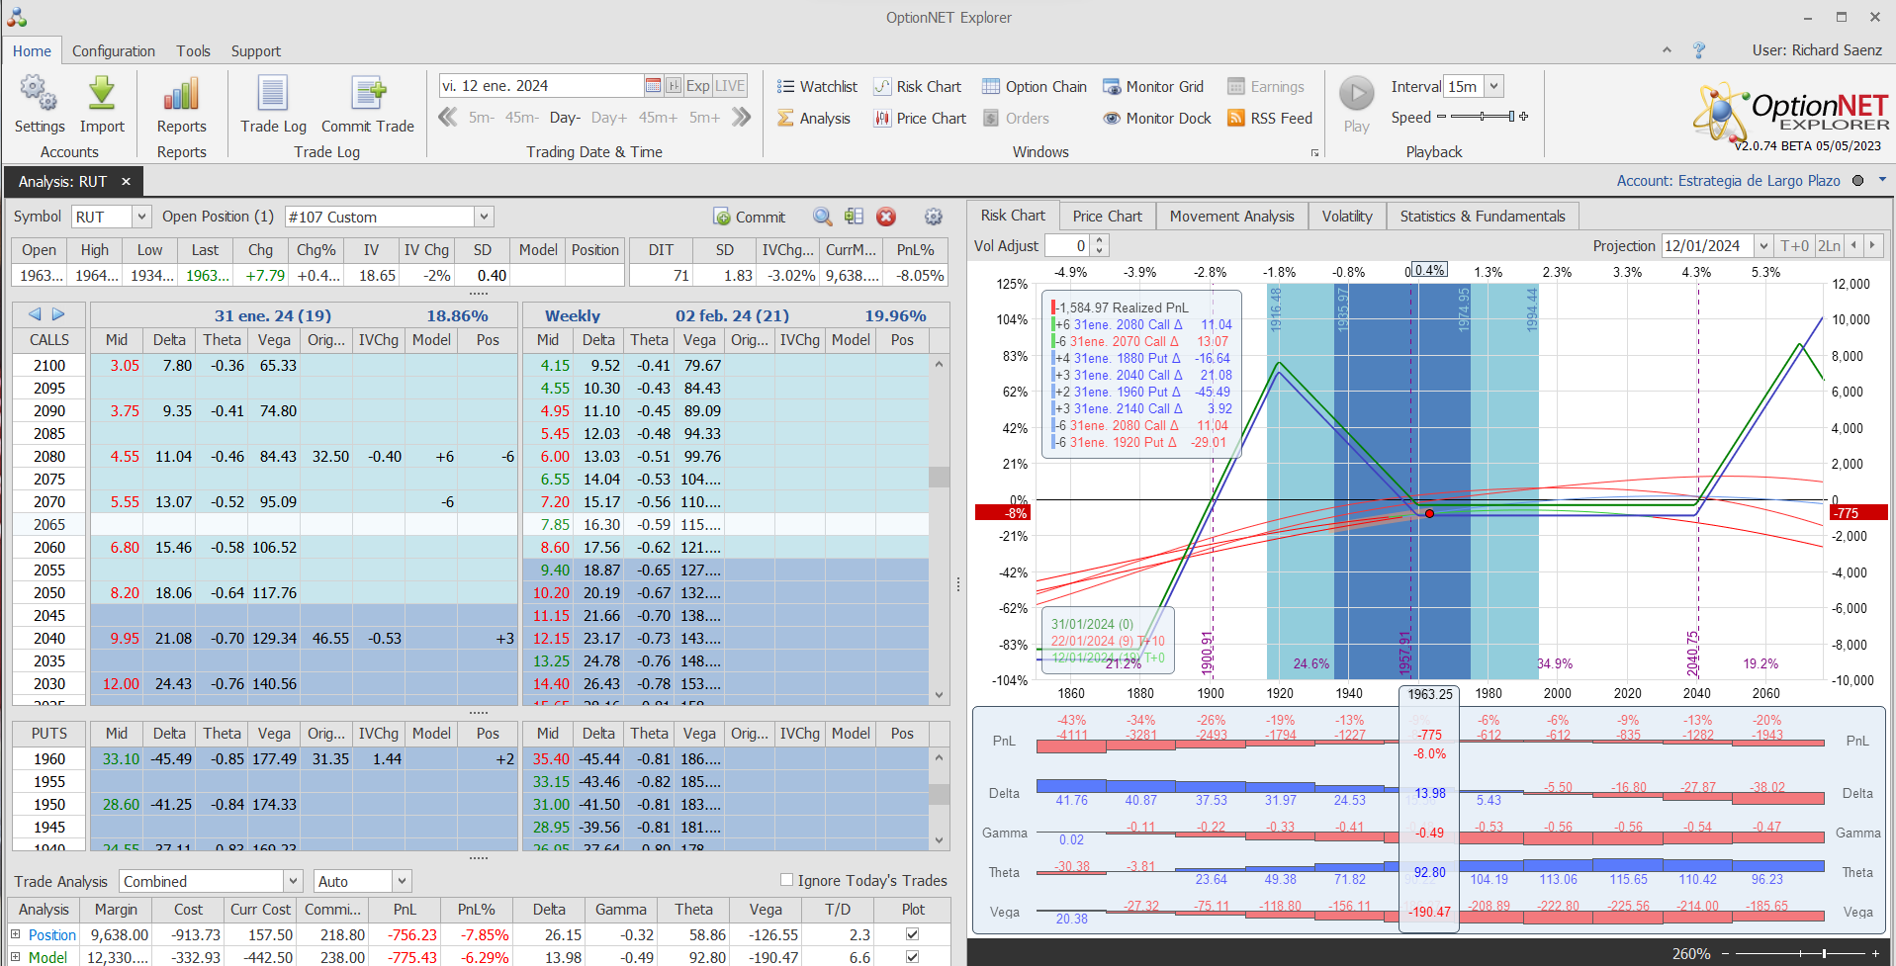Image resolution: width=1896 pixels, height=966 pixels.
Task: Toggle the LIVE mode button
Action: tap(730, 86)
